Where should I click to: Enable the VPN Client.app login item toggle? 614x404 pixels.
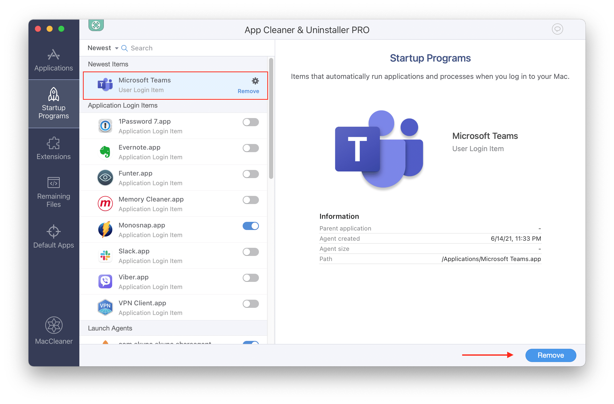[251, 304]
